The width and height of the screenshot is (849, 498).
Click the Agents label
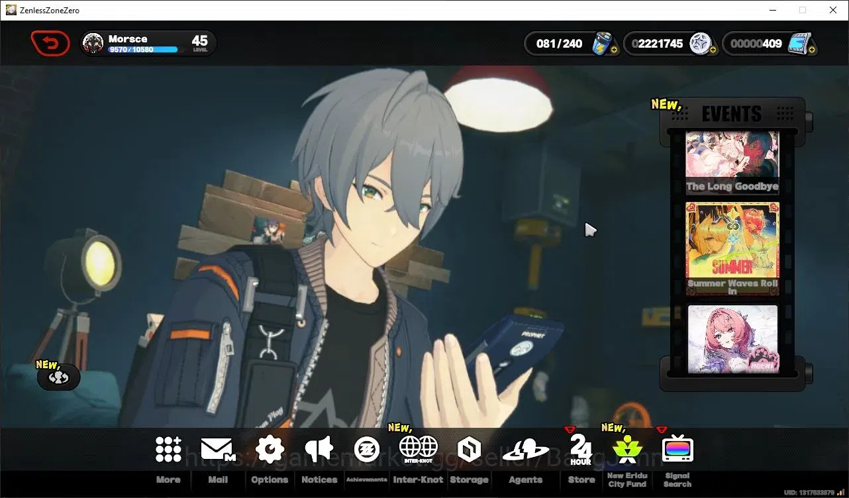click(526, 479)
